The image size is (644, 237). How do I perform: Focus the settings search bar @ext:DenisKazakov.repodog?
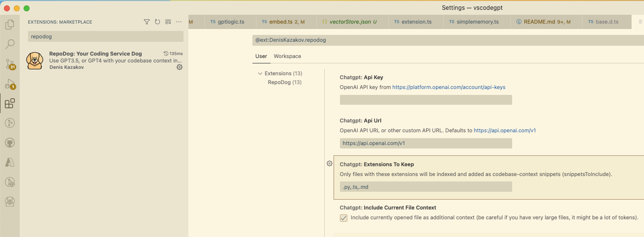tap(448, 40)
